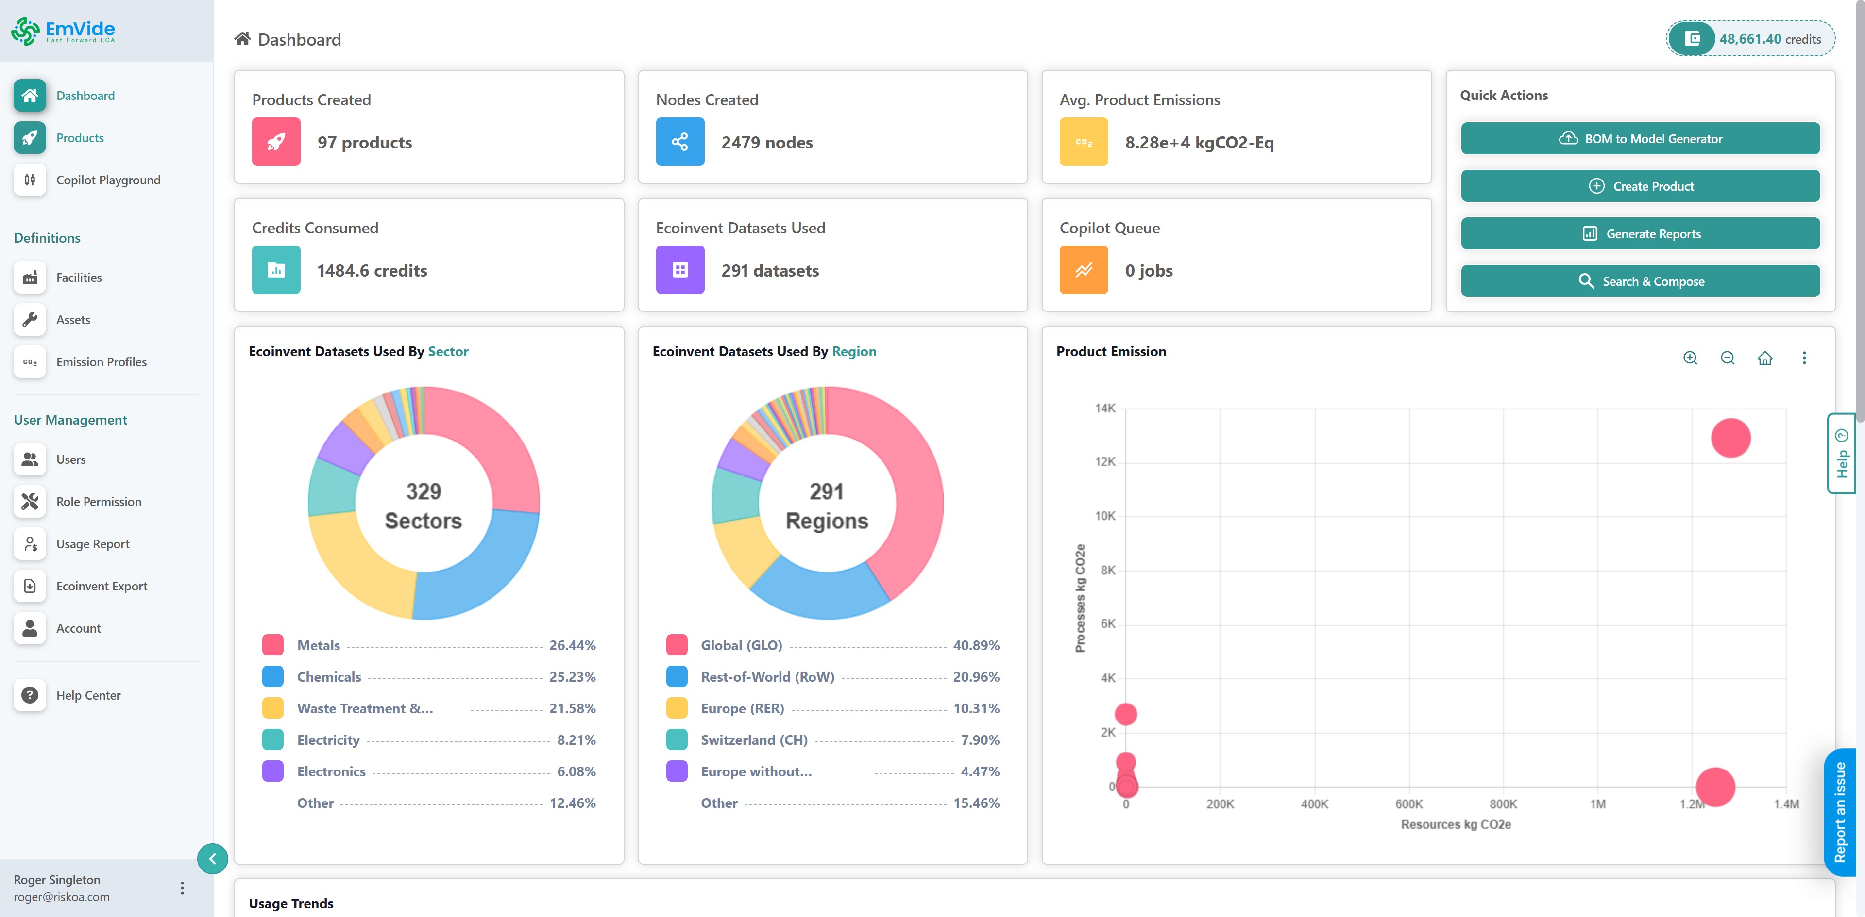Image resolution: width=1865 pixels, height=917 pixels.
Task: Toggle the Global (GLO) legend entry
Action: pos(741,645)
